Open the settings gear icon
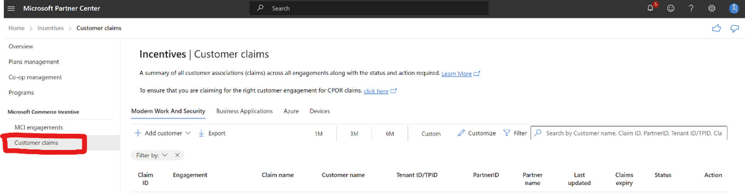 pyautogui.click(x=712, y=8)
